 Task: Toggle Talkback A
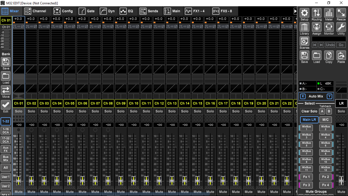(322, 111)
